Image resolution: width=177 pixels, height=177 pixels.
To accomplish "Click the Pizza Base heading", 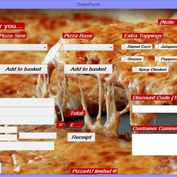I will point(78,36).
